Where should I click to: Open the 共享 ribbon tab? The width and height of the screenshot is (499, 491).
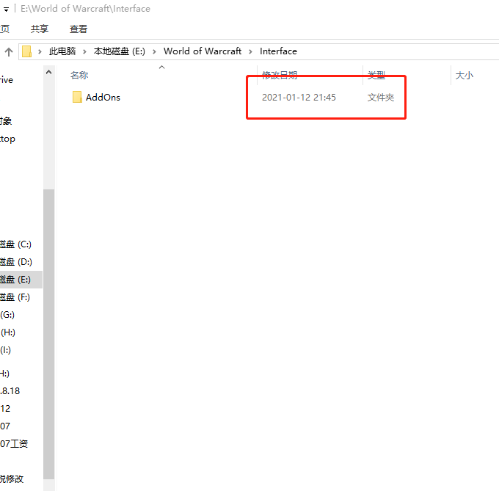tap(40, 29)
